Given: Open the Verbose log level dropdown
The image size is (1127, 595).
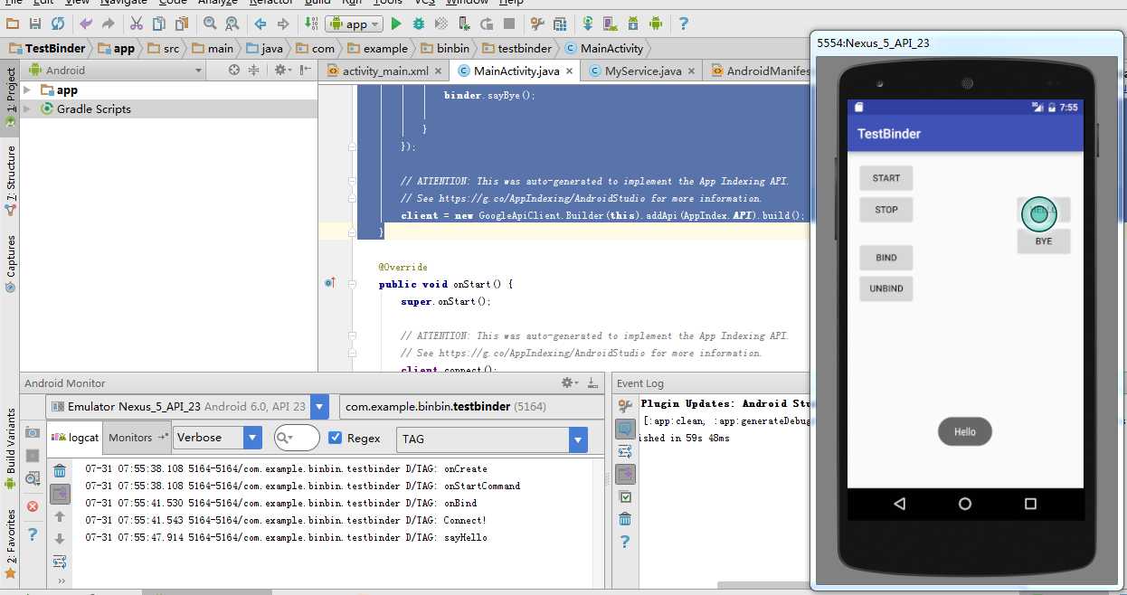Looking at the screenshot, I should coord(217,438).
